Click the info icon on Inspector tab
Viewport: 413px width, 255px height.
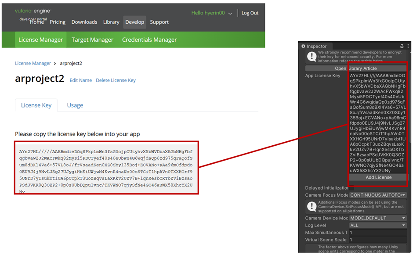coord(303,46)
